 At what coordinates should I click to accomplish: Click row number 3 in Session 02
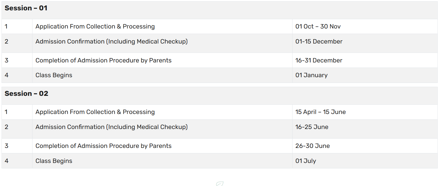tap(6, 146)
